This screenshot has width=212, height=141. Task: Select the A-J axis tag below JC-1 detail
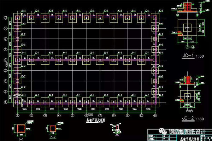190,47
